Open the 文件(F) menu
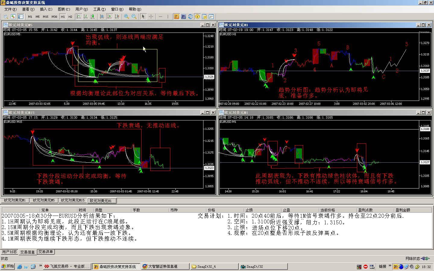Screen dimensions: 434x271 [x=10, y=9]
